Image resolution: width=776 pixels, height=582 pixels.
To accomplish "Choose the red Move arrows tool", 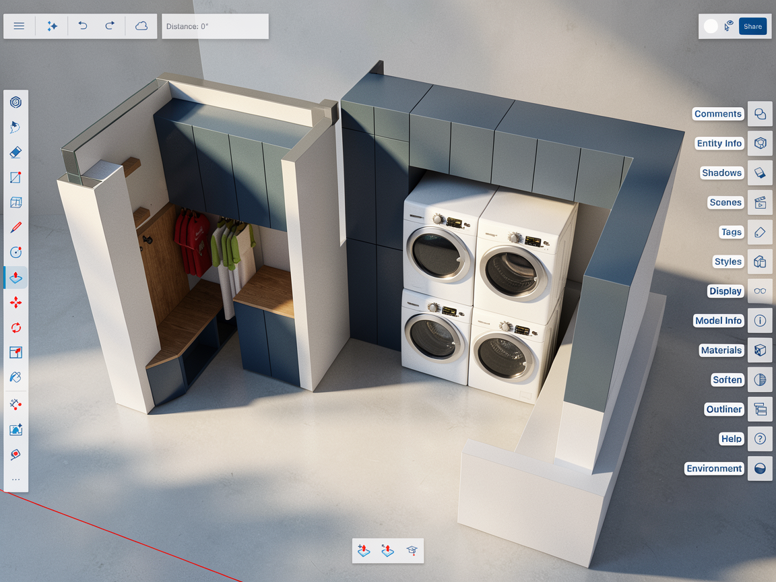I will click(16, 302).
